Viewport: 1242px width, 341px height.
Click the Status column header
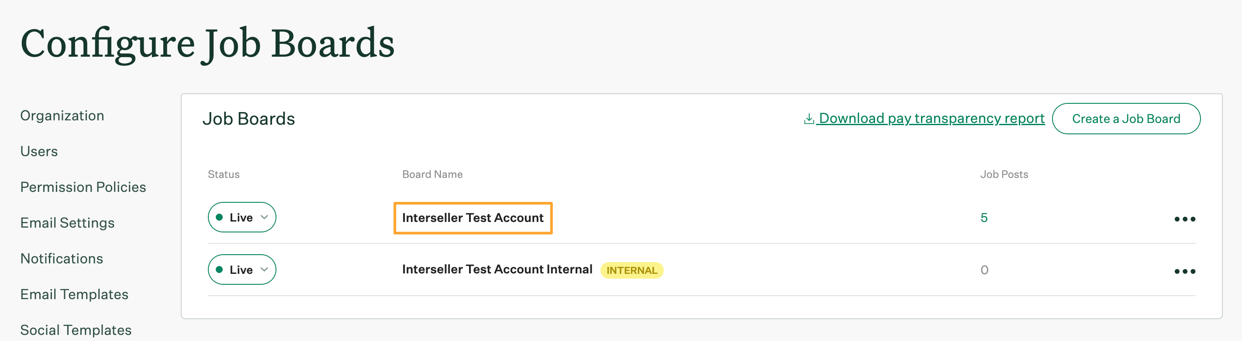224,174
